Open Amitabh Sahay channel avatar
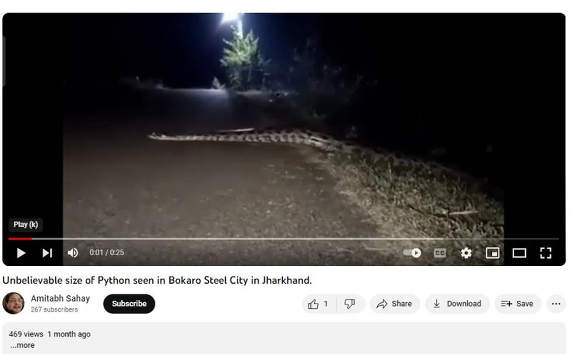The image size is (571, 354). [x=13, y=303]
